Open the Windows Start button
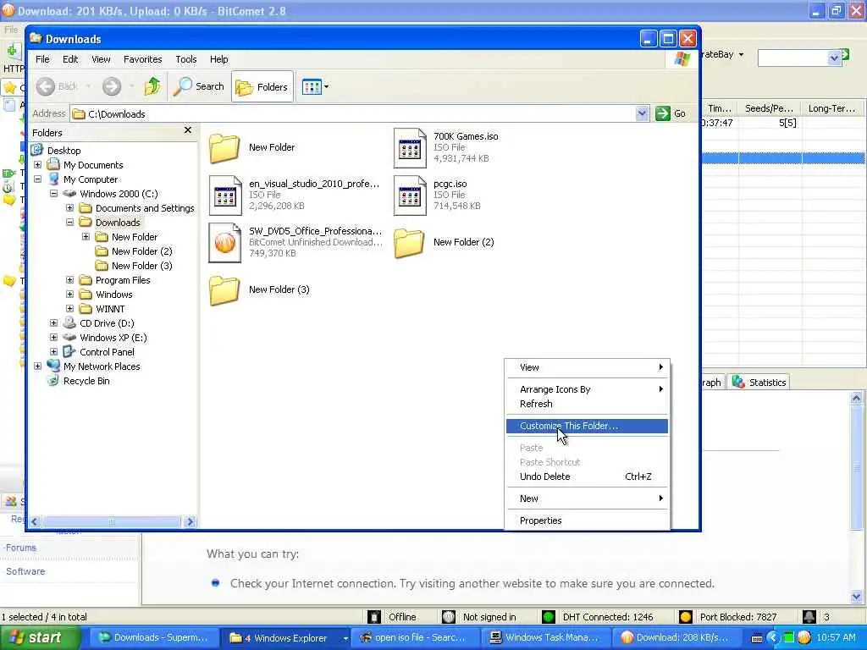 tap(40, 638)
